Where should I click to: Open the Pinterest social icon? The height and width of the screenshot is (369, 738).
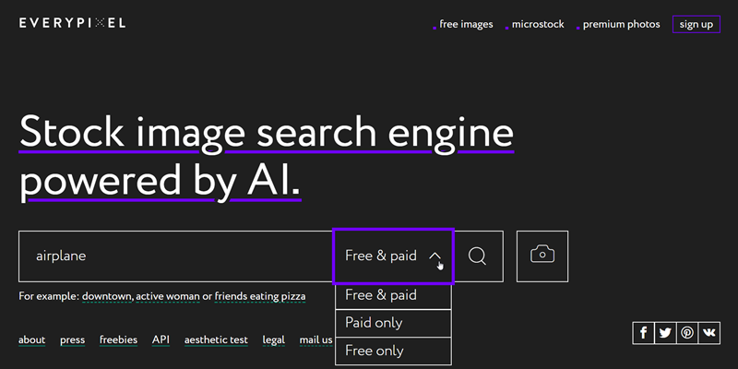[x=687, y=333]
